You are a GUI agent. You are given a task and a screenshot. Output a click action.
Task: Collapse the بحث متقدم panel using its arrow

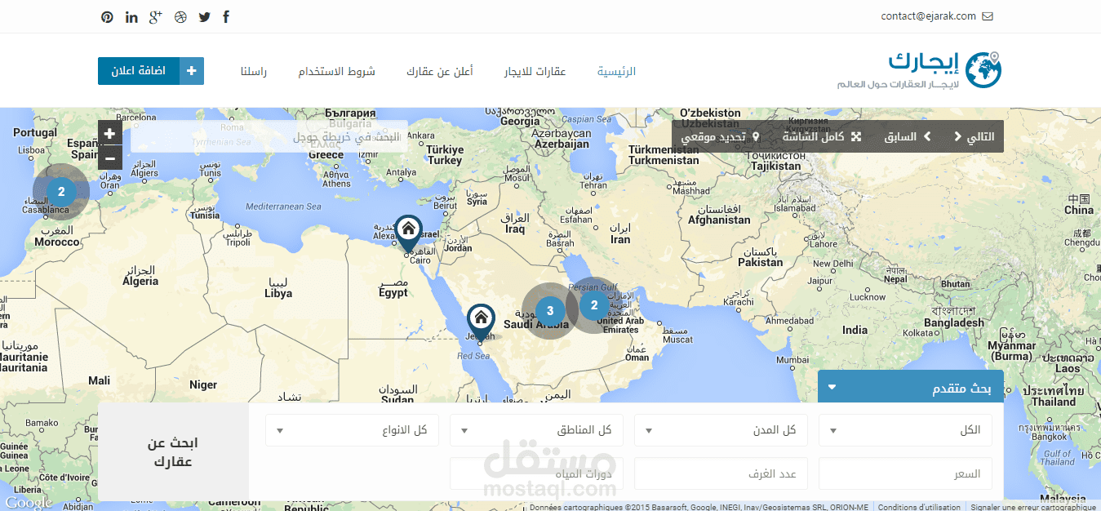pyautogui.click(x=832, y=386)
